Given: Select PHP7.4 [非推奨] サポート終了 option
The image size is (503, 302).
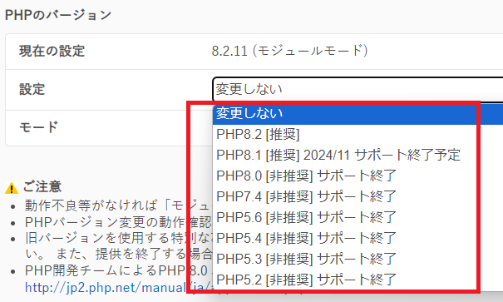Looking at the screenshot, I should pos(358,196).
